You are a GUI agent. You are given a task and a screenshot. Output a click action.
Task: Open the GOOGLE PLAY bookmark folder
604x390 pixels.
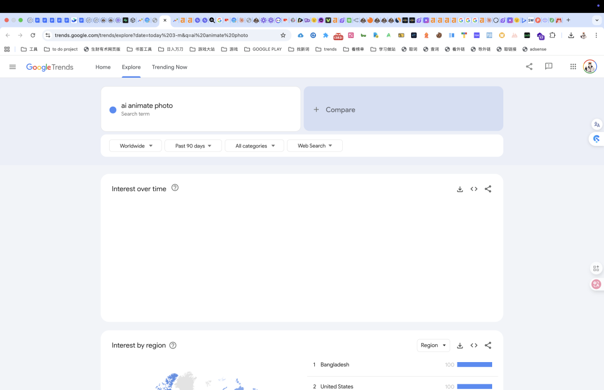[263, 49]
